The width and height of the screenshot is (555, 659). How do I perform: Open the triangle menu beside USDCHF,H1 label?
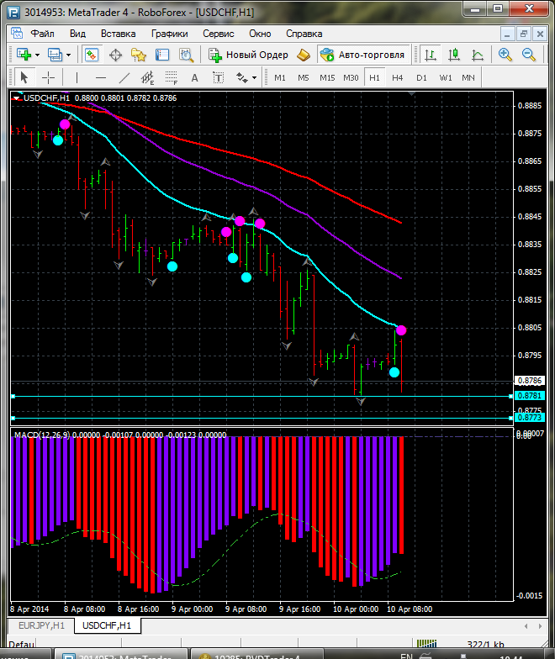17,98
